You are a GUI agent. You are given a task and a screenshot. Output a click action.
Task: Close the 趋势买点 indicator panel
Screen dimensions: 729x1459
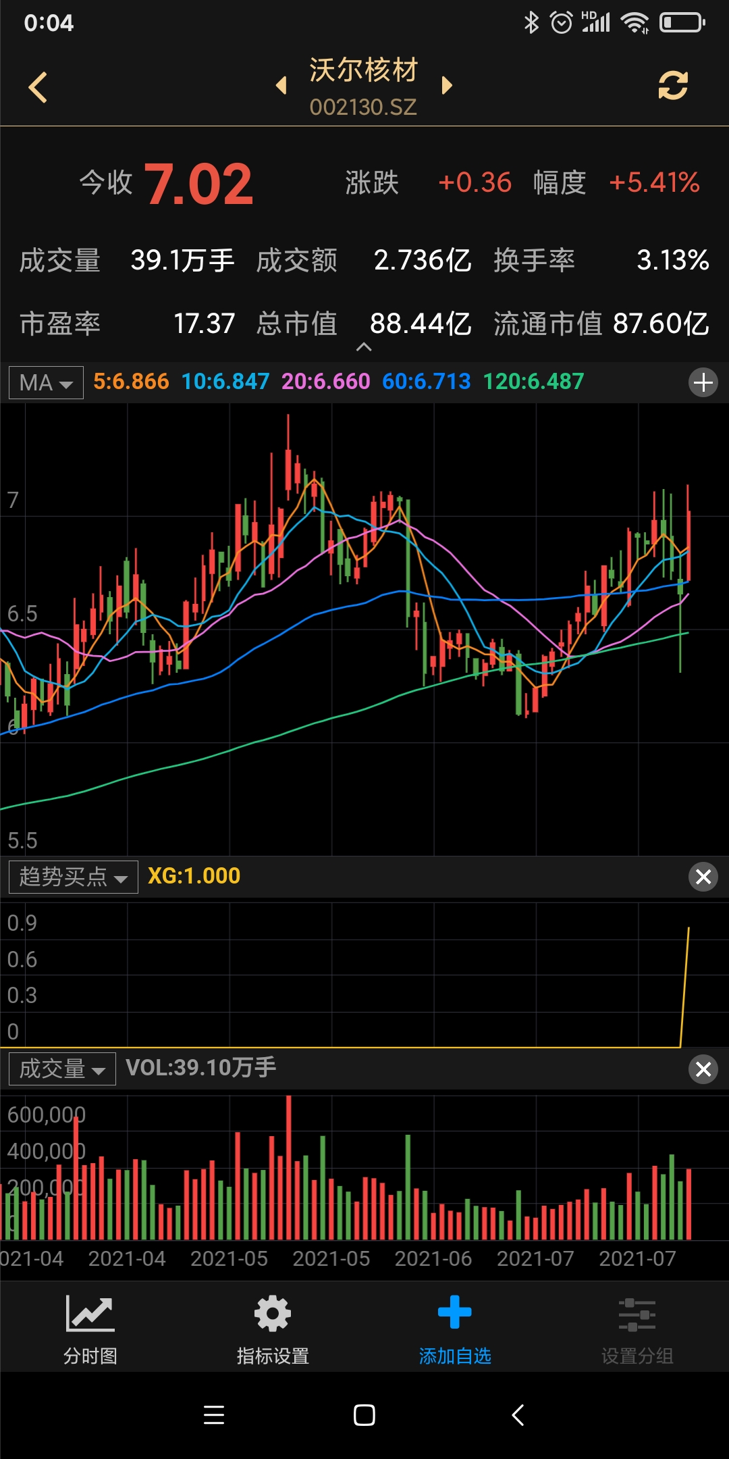coord(703,877)
